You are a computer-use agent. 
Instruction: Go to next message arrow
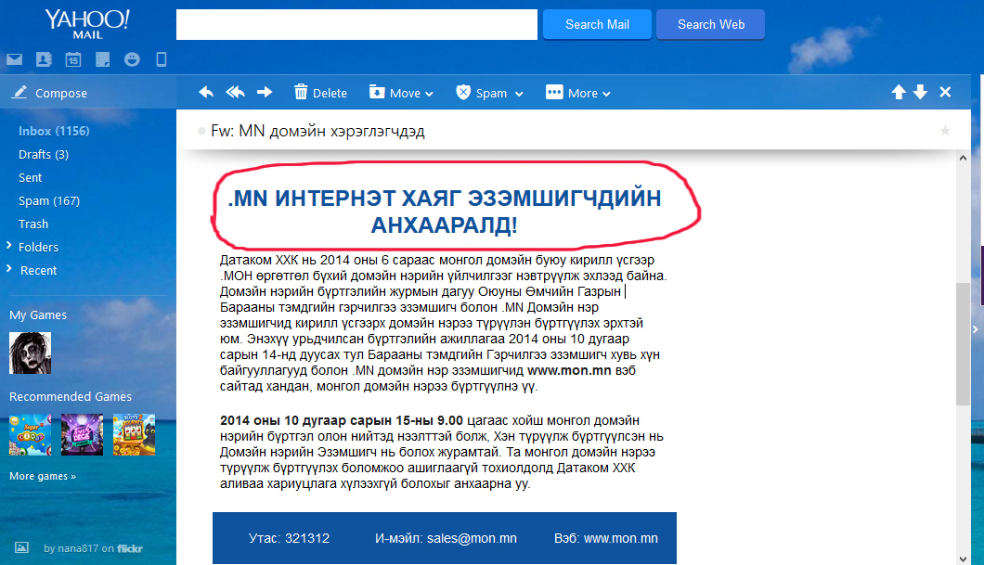(921, 93)
